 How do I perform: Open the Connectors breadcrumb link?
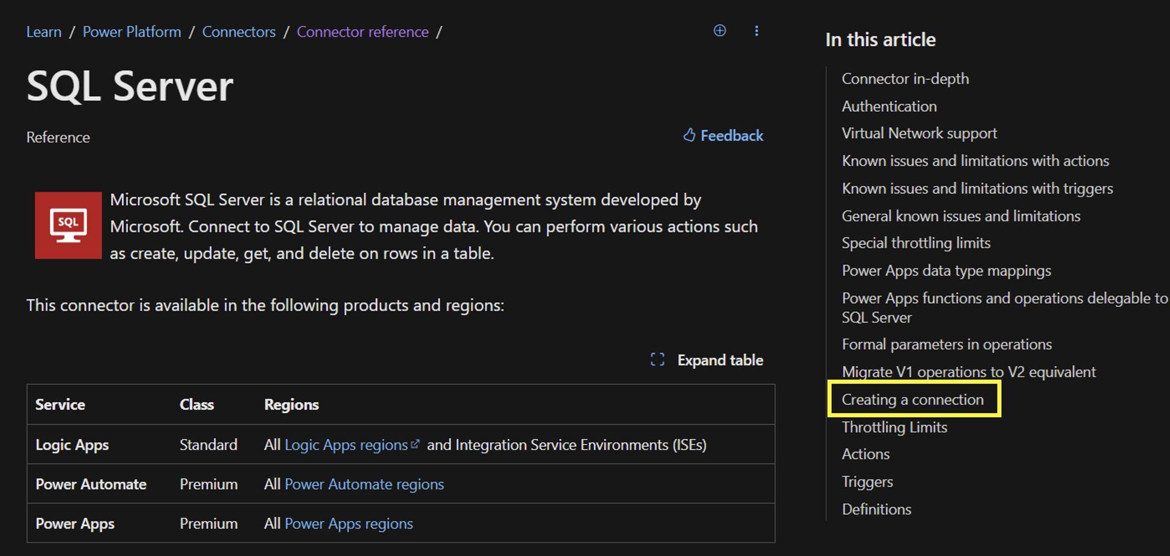pos(238,32)
